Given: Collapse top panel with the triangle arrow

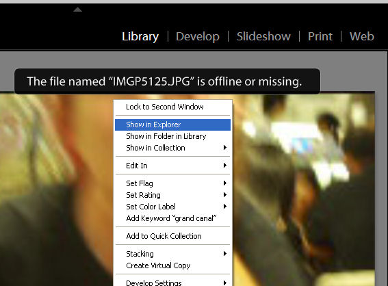Looking at the screenshot, I should (x=77, y=10).
